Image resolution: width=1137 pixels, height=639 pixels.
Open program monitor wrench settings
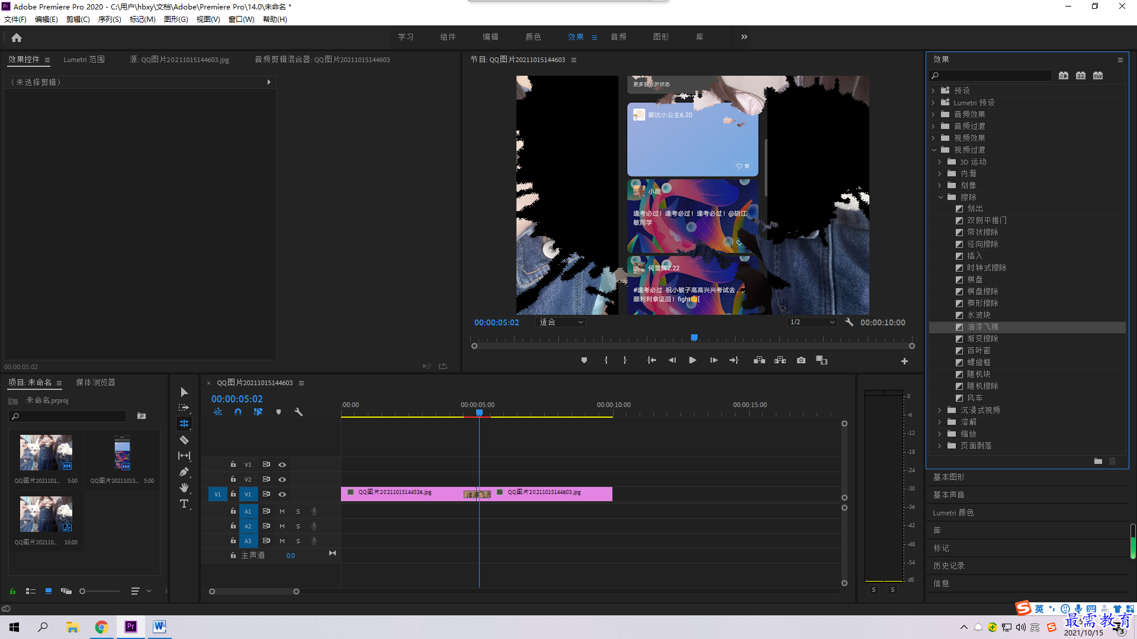click(849, 322)
